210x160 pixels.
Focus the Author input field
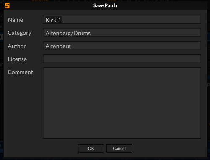[122, 46]
